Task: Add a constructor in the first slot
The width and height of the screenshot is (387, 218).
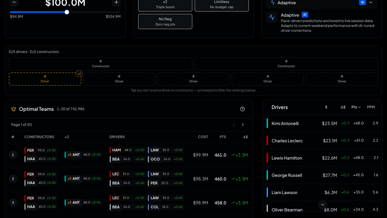Action: 101,64
